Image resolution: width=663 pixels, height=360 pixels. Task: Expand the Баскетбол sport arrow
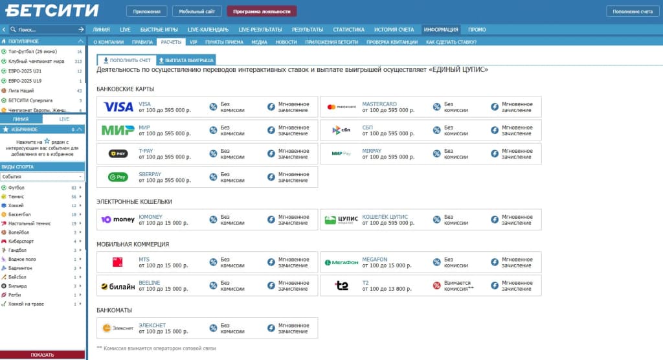tap(80, 214)
